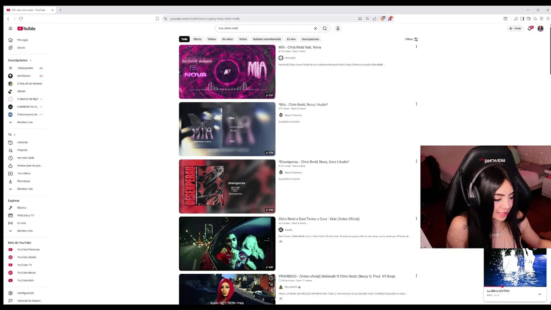Open browser zoom magnifier icon
551x310 pixels.
[367, 19]
